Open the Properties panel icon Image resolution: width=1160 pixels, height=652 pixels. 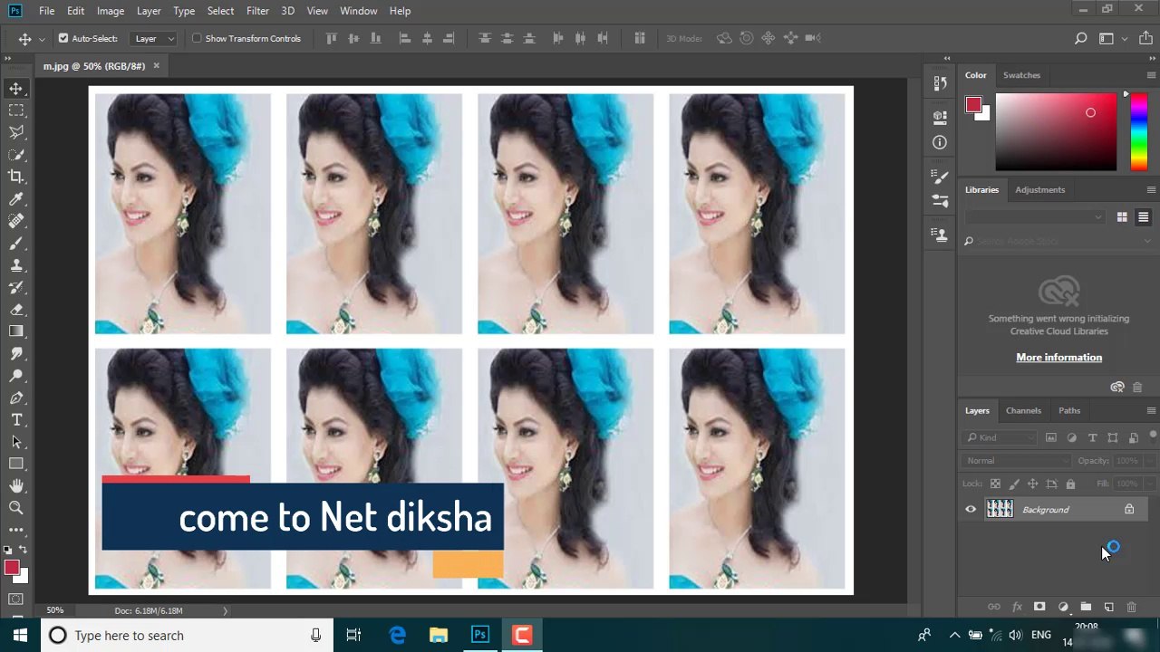(x=940, y=117)
